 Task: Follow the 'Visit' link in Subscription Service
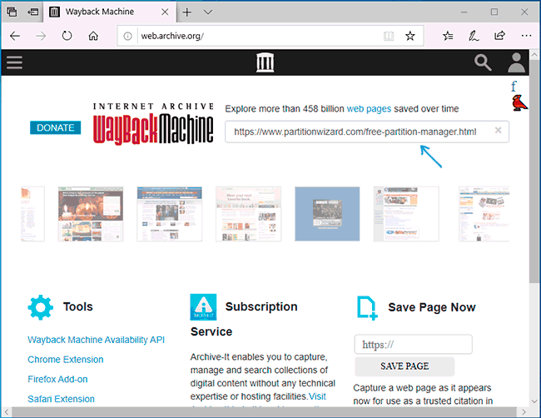pyautogui.click(x=317, y=396)
